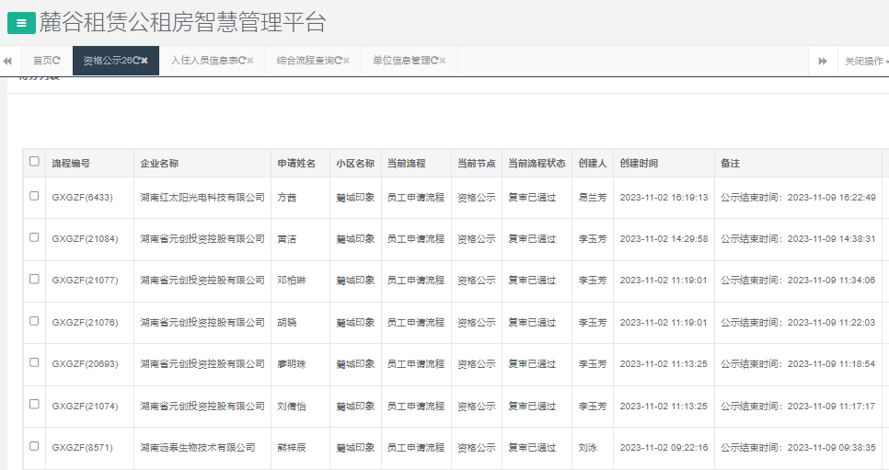The width and height of the screenshot is (889, 470).
Task: Click company 湖南红太阳光电科技有限公司
Action: click(x=202, y=198)
